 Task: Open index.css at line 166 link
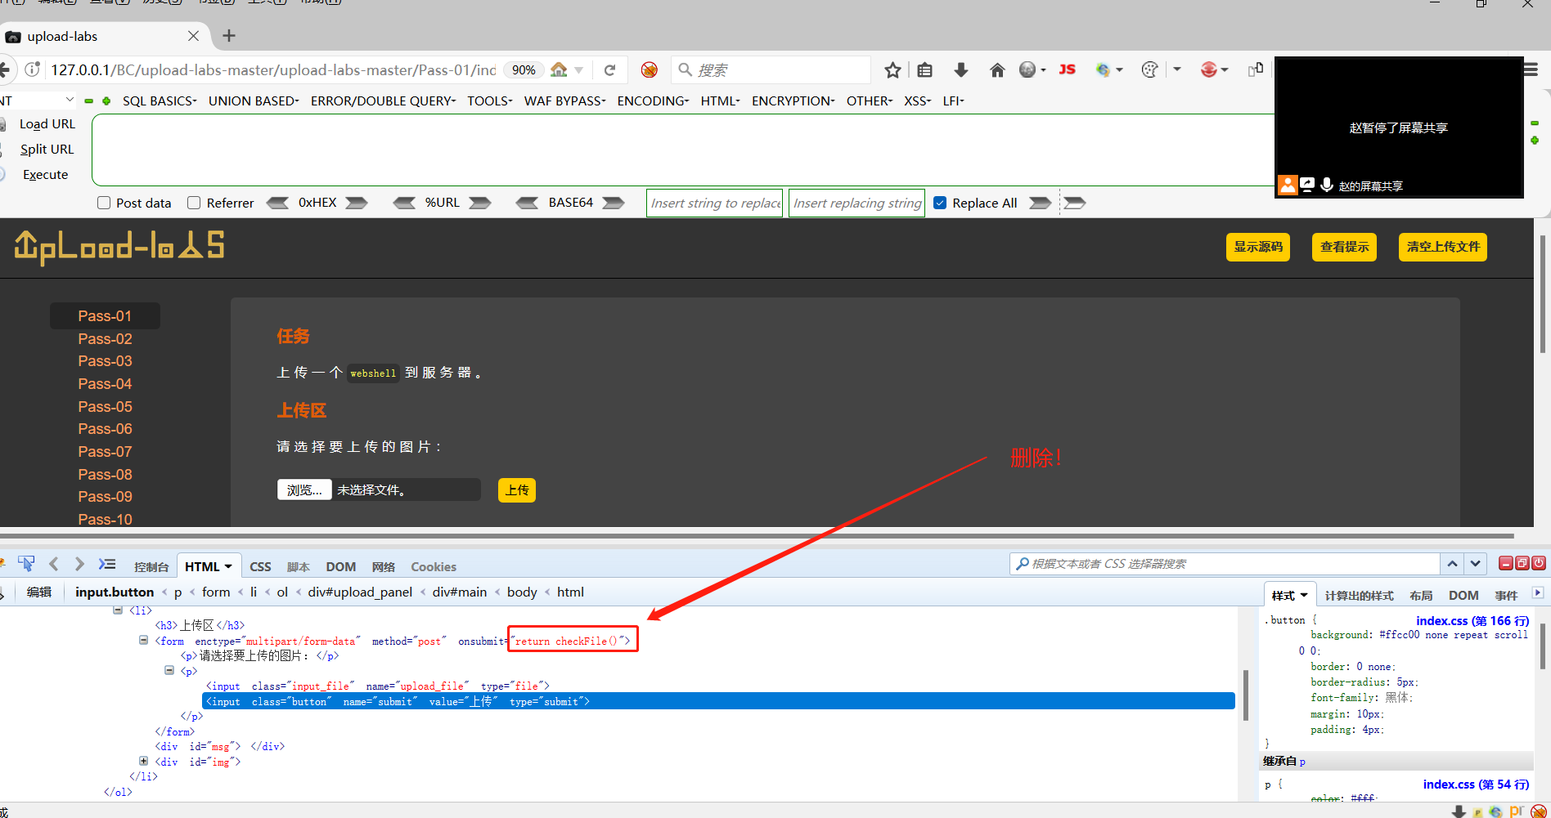(1472, 620)
